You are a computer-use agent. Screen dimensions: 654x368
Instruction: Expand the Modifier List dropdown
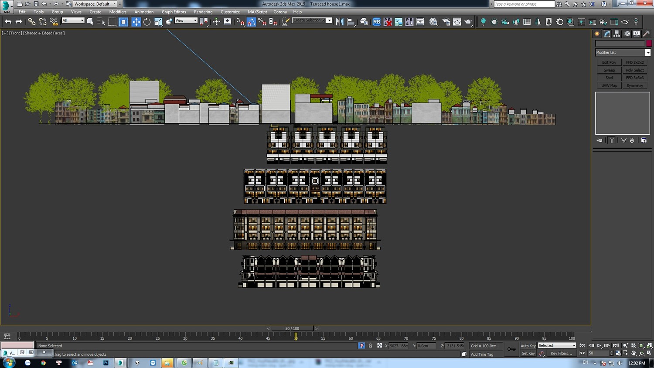[647, 52]
